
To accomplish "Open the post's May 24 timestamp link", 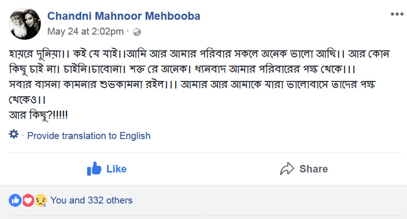I will pyautogui.click(x=86, y=31).
